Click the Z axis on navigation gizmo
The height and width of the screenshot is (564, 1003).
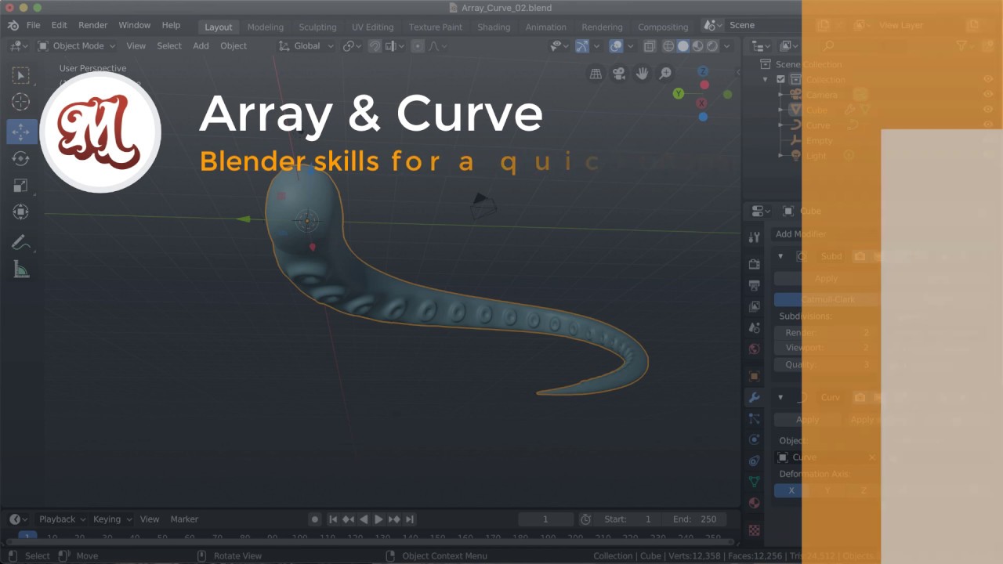coord(703,71)
